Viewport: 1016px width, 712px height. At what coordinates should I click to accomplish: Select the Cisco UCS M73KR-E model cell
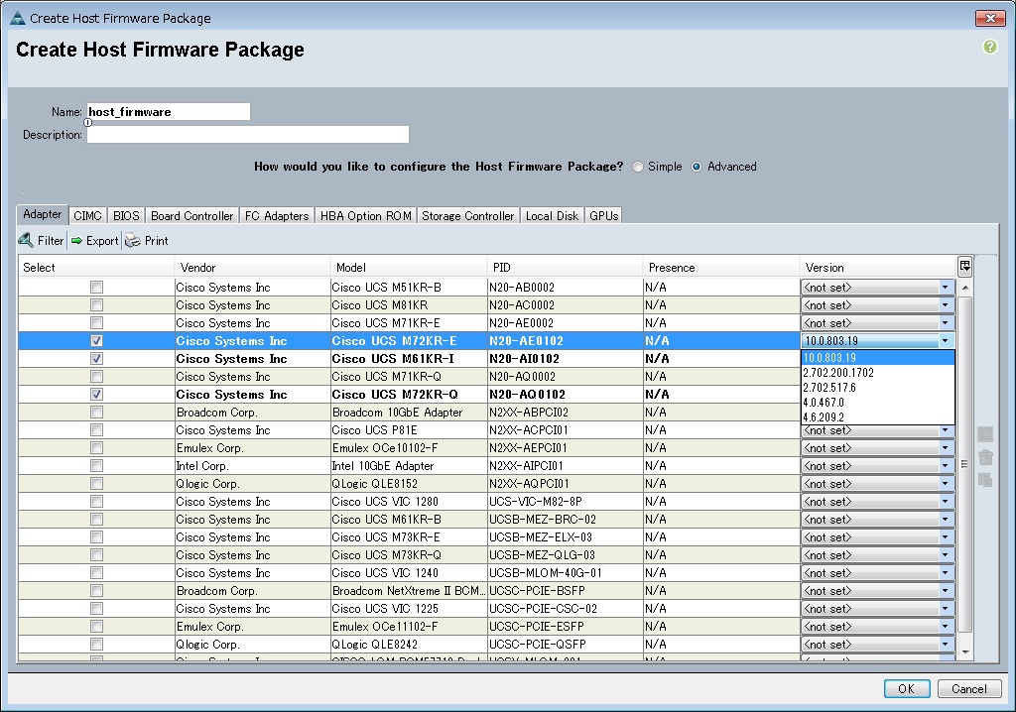coord(408,537)
